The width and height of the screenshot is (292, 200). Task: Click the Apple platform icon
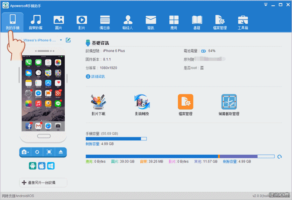(x=42, y=166)
